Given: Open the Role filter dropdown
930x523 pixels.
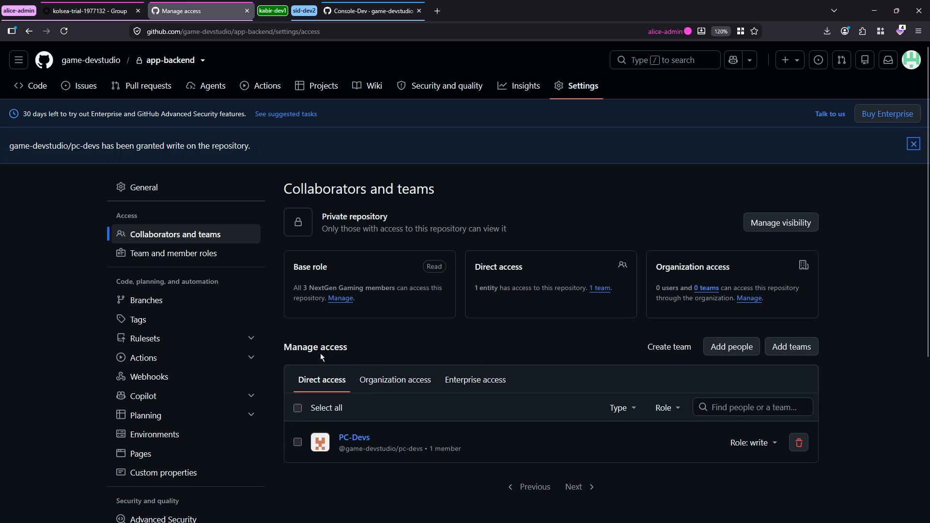Looking at the screenshot, I should coord(667,408).
